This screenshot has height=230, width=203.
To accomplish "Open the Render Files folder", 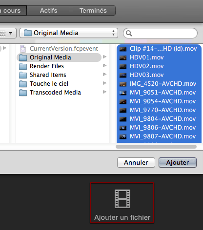I will [59, 66].
